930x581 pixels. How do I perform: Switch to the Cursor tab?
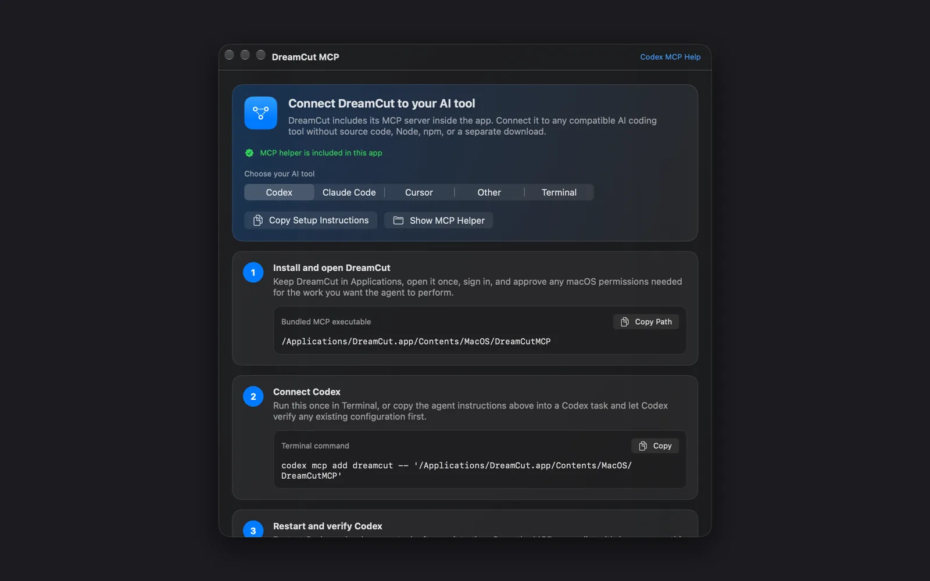[419, 192]
